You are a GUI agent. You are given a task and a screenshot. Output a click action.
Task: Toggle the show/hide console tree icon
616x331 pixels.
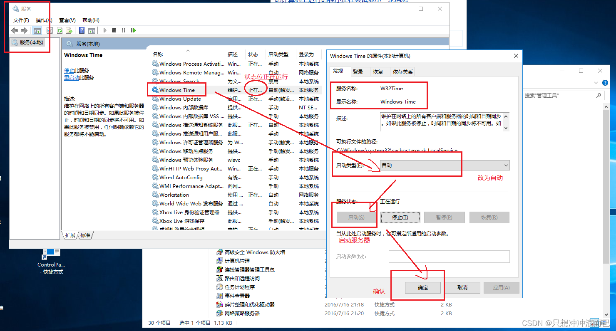[x=37, y=30]
